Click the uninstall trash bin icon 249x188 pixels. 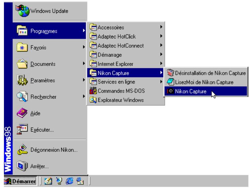coord(170,73)
